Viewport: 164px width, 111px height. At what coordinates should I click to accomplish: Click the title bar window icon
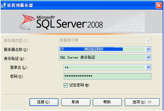[x=3, y=5]
